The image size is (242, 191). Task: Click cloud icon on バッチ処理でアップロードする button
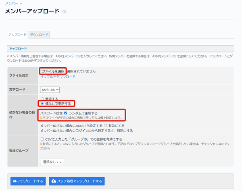54,181
